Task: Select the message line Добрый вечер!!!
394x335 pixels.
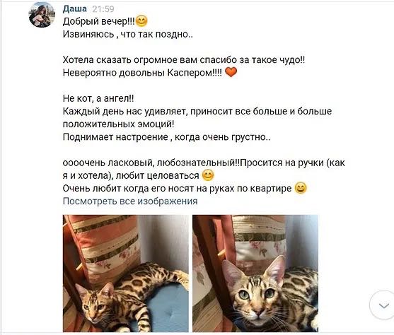Action: (x=99, y=21)
